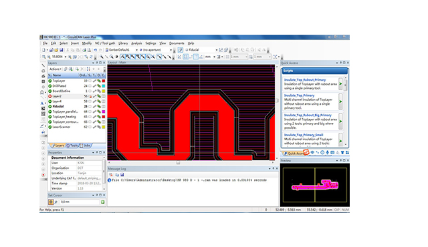Click the Save diskette icon
This screenshot has height=247, width=428.
[x=61, y=50]
